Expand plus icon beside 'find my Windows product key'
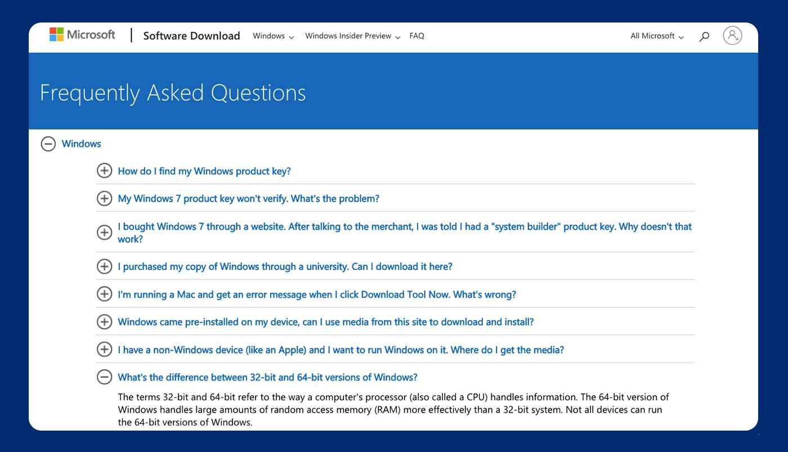Image resolution: width=788 pixels, height=452 pixels. [104, 171]
